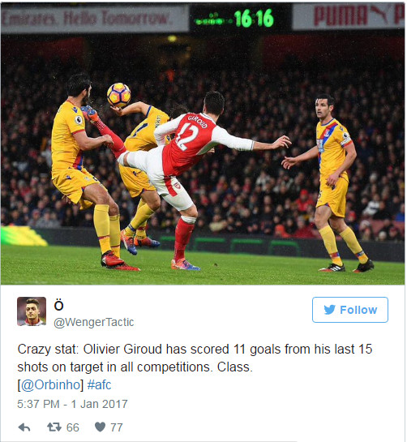Retweet this post using the retweet icon
The image size is (407, 442).
tap(54, 427)
